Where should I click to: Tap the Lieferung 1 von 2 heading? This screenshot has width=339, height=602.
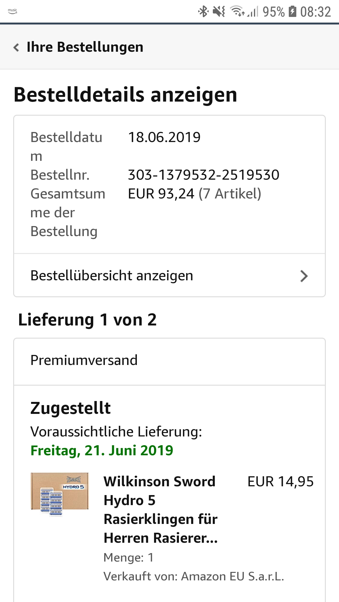pos(87,320)
